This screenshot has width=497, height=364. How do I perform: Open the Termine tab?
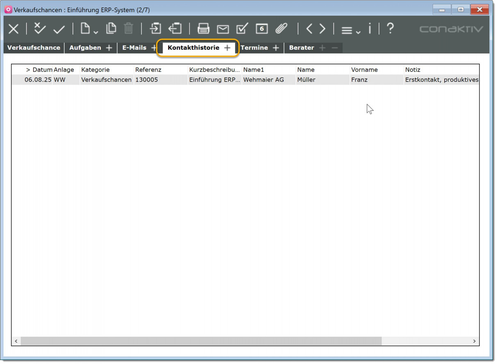tap(254, 48)
